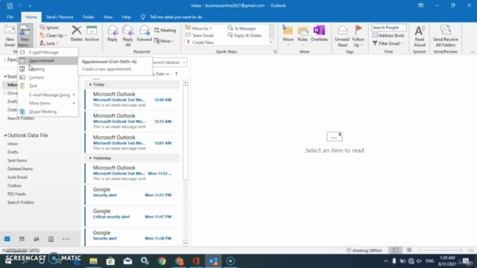Open the Follow Up flag dropdown
477x268 pixels.
click(x=358, y=36)
